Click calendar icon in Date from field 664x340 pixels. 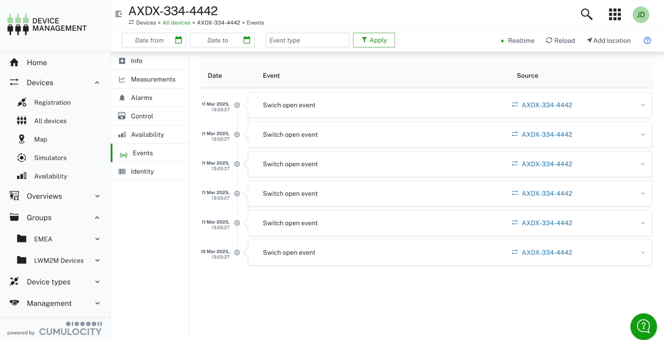178,40
